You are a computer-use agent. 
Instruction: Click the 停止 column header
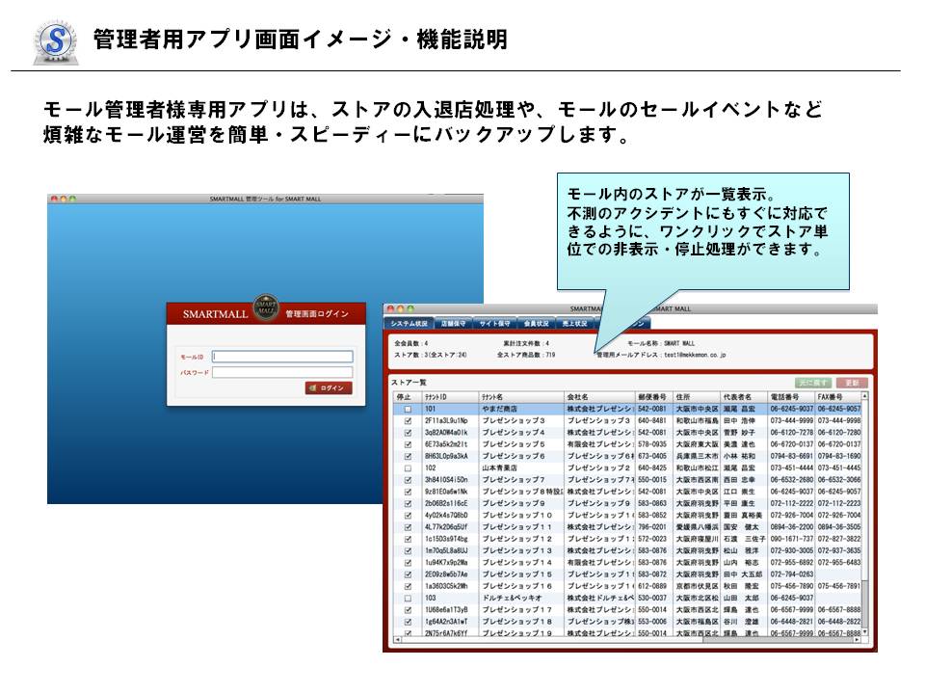(408, 397)
